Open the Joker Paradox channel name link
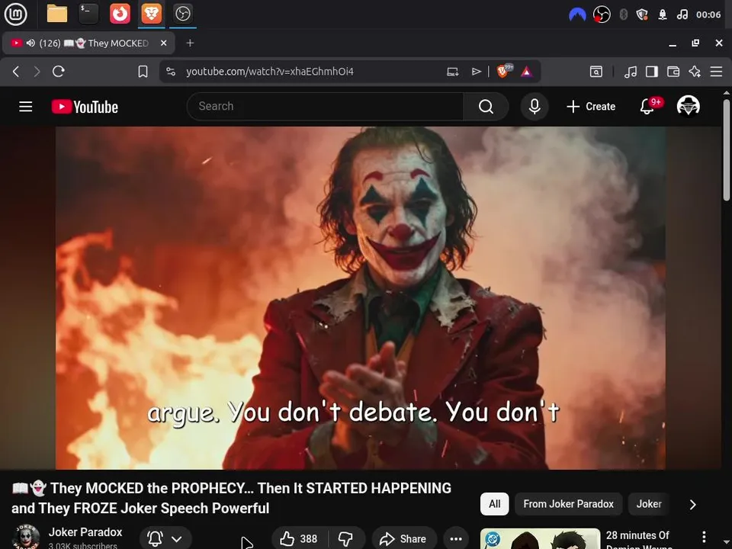The height and width of the screenshot is (549, 732). click(x=85, y=532)
